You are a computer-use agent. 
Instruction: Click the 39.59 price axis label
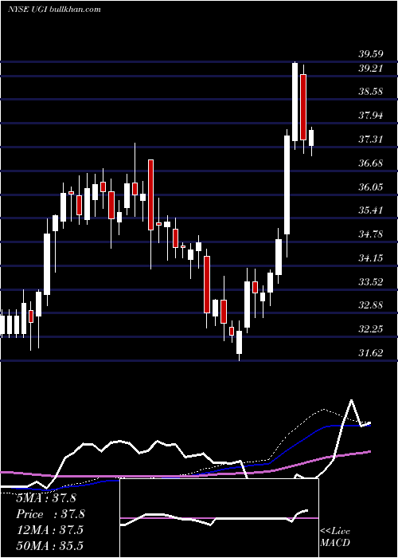click(x=371, y=54)
